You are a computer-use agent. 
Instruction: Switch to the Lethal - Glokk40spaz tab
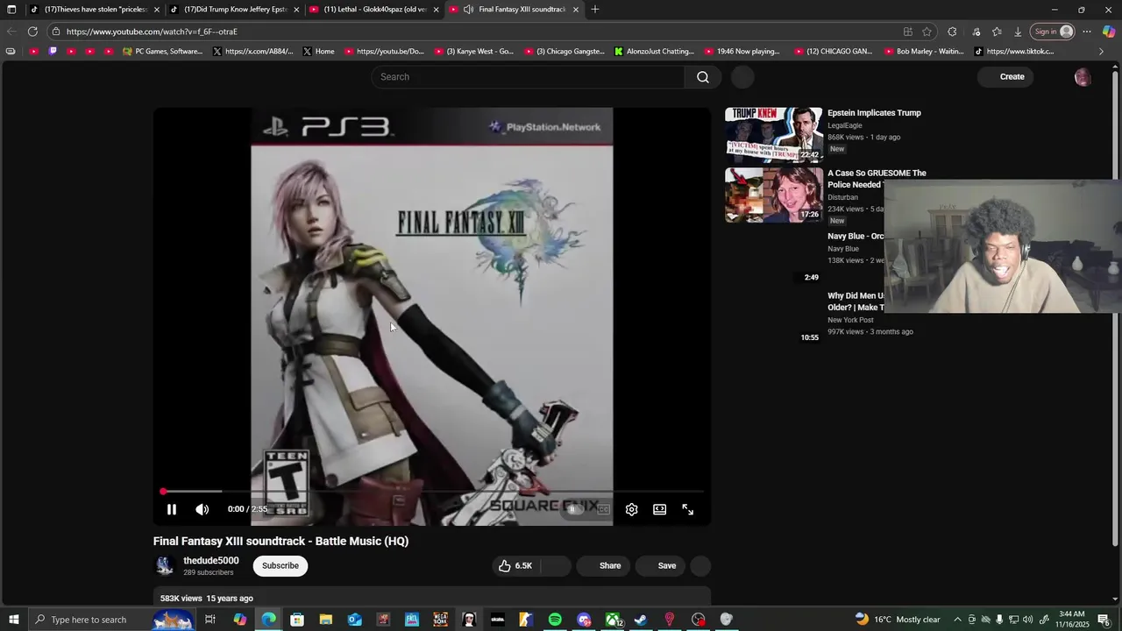point(374,10)
